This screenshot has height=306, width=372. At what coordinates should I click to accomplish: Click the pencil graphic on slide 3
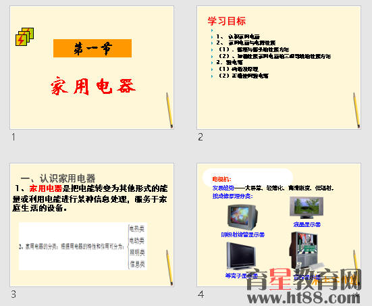coord(169,267)
